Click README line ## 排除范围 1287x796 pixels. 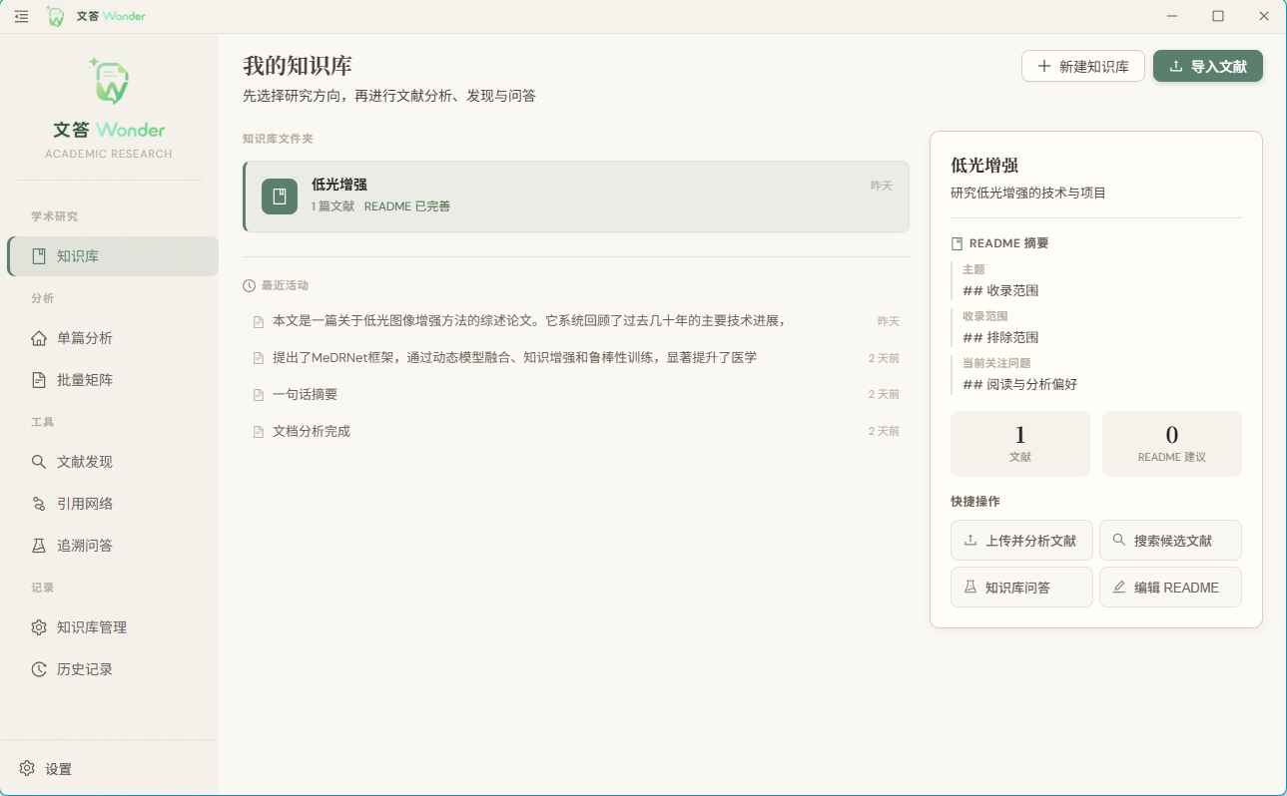(1000, 338)
